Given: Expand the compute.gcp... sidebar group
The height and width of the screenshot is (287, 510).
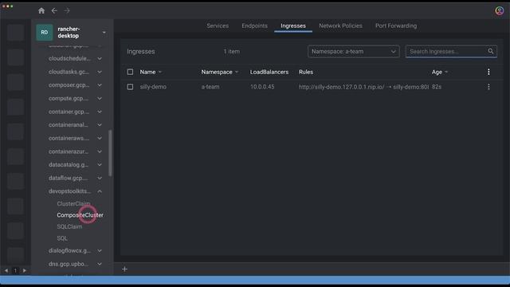Looking at the screenshot, I should tap(100, 98).
